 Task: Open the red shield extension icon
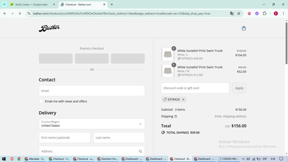[249, 13]
